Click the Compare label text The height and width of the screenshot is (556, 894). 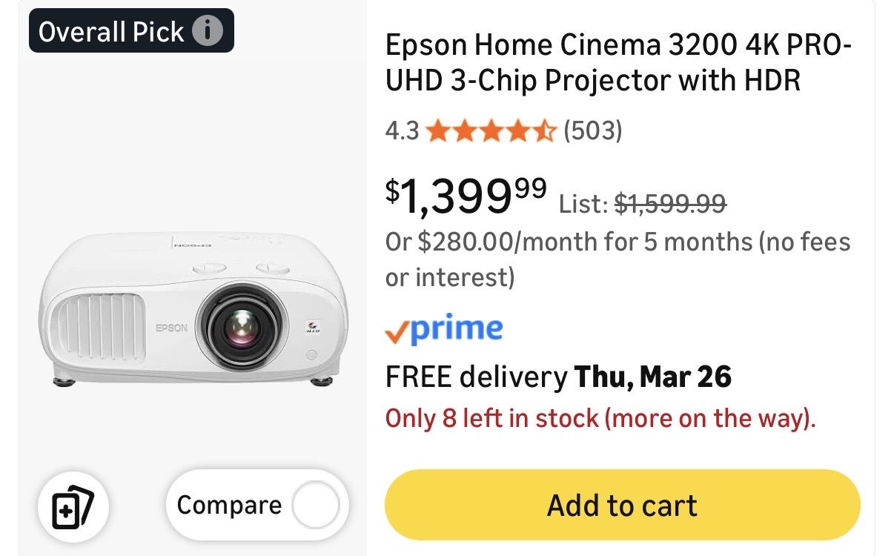(x=229, y=506)
